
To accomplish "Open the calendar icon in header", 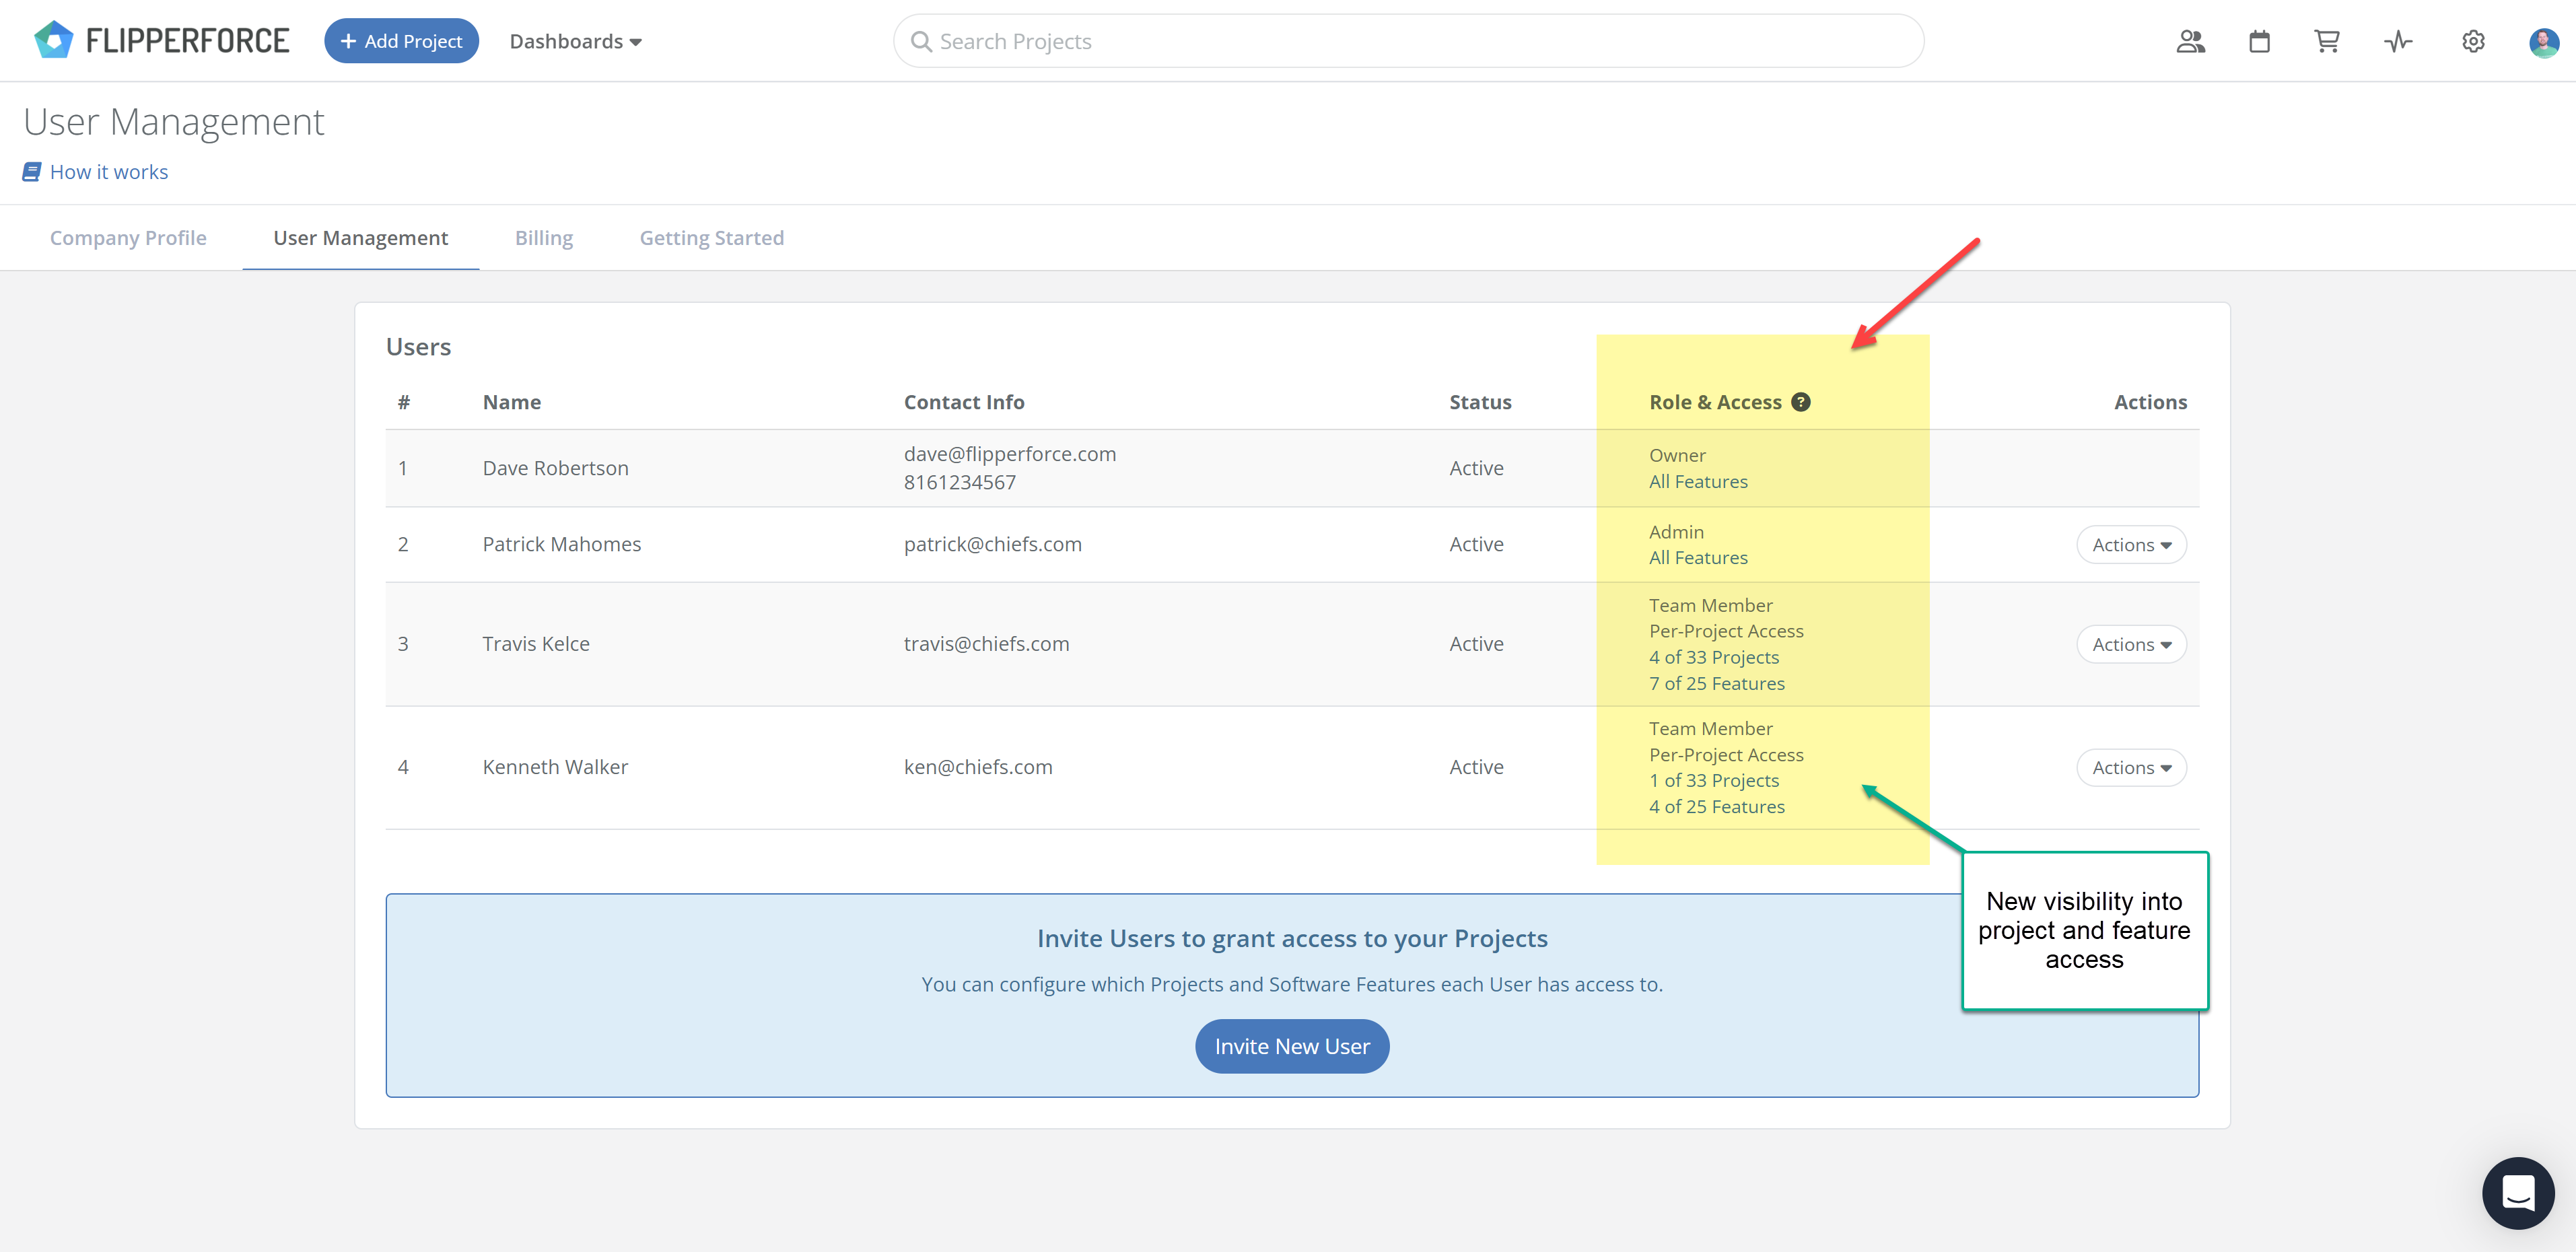I will (2259, 41).
